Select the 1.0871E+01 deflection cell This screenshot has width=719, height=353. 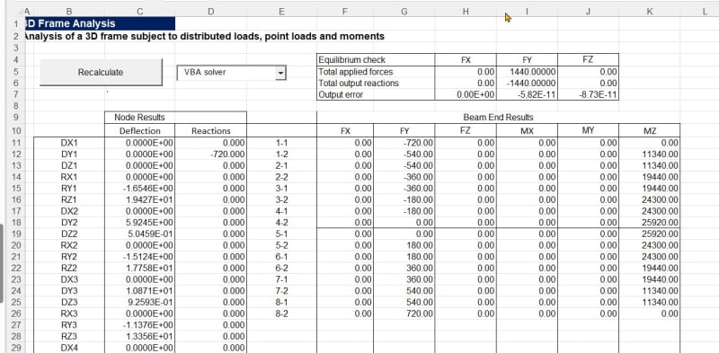[x=140, y=291]
